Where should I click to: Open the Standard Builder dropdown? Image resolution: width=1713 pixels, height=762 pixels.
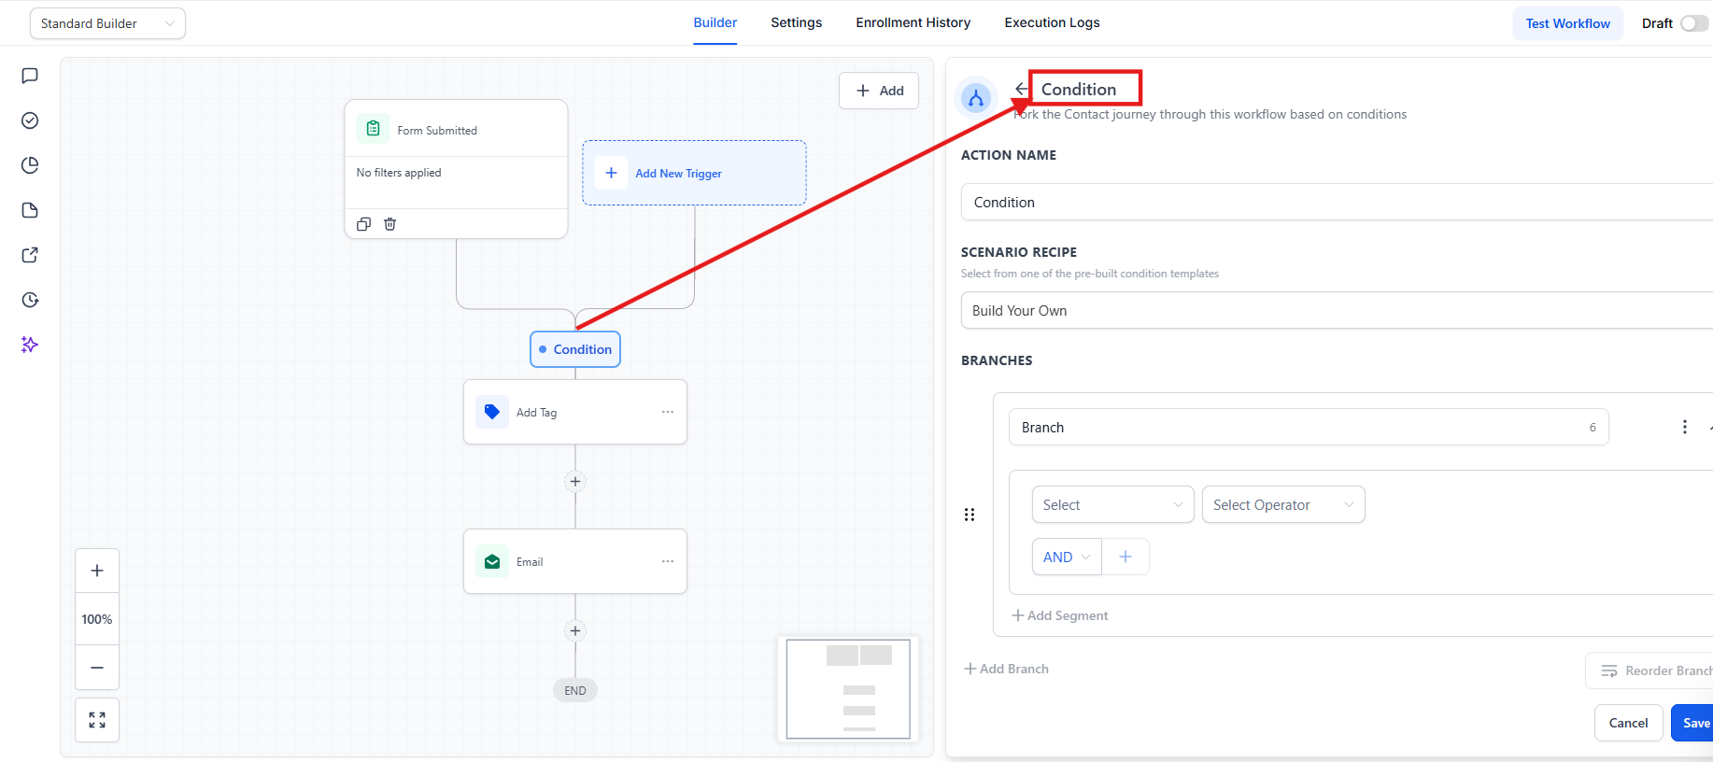pos(107,23)
